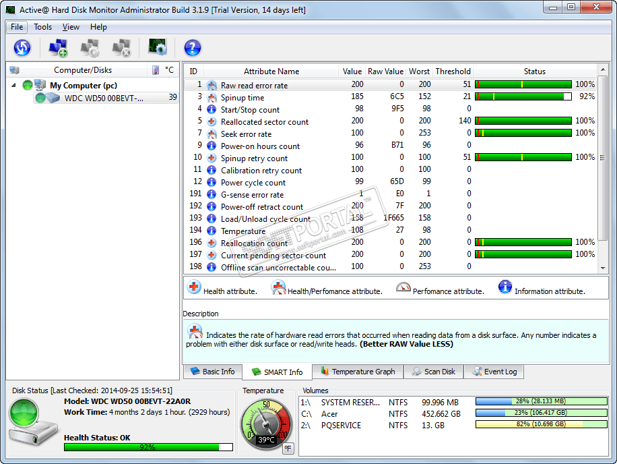Click the Temperature attribute info icon

(212, 231)
